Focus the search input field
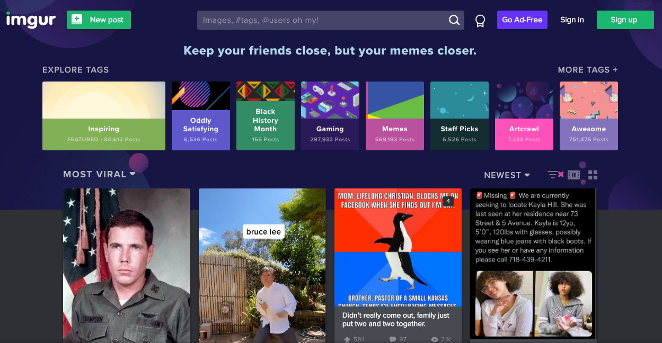Screen dimensions: 662x343 322,20
